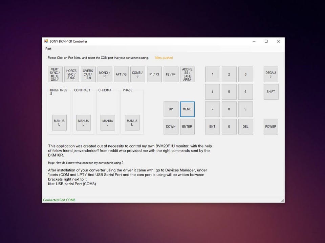325x243 pixels.
Task: Click the orange 'Menu pushed' status text
Action: pyautogui.click(x=164, y=58)
